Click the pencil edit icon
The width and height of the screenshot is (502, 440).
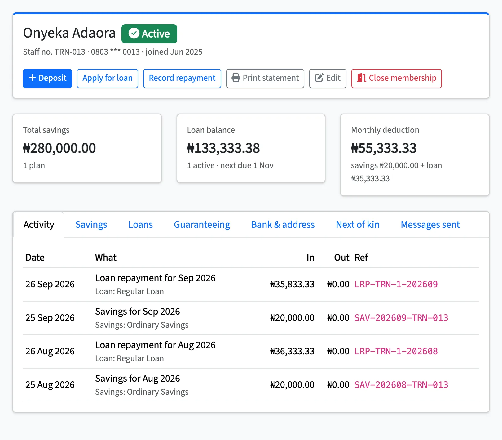[x=319, y=78]
